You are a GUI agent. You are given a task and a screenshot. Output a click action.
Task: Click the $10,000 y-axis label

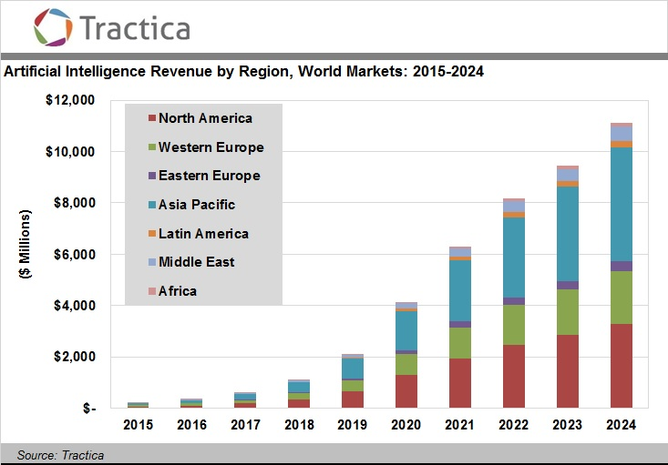[x=70, y=151]
